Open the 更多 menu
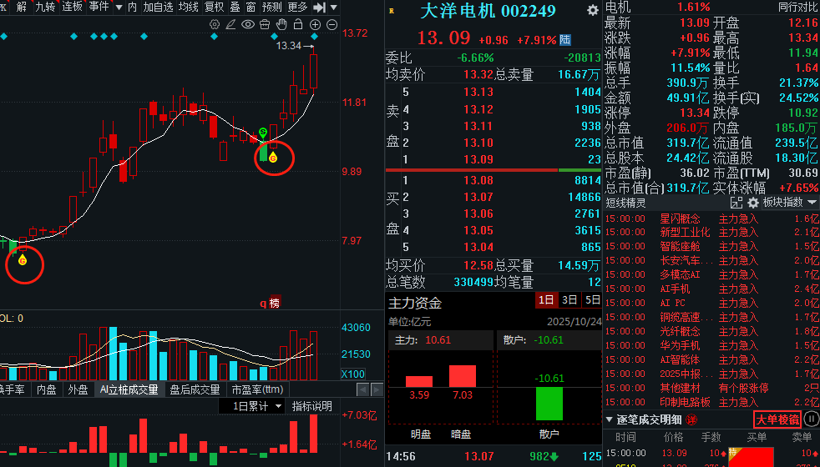Screen dimensions: 820x467 [x=297, y=7]
